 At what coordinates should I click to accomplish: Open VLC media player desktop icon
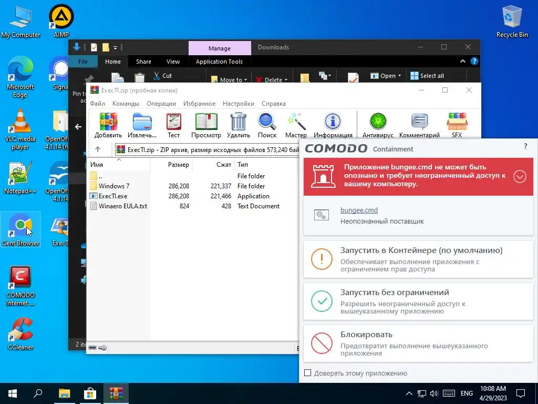(20, 129)
